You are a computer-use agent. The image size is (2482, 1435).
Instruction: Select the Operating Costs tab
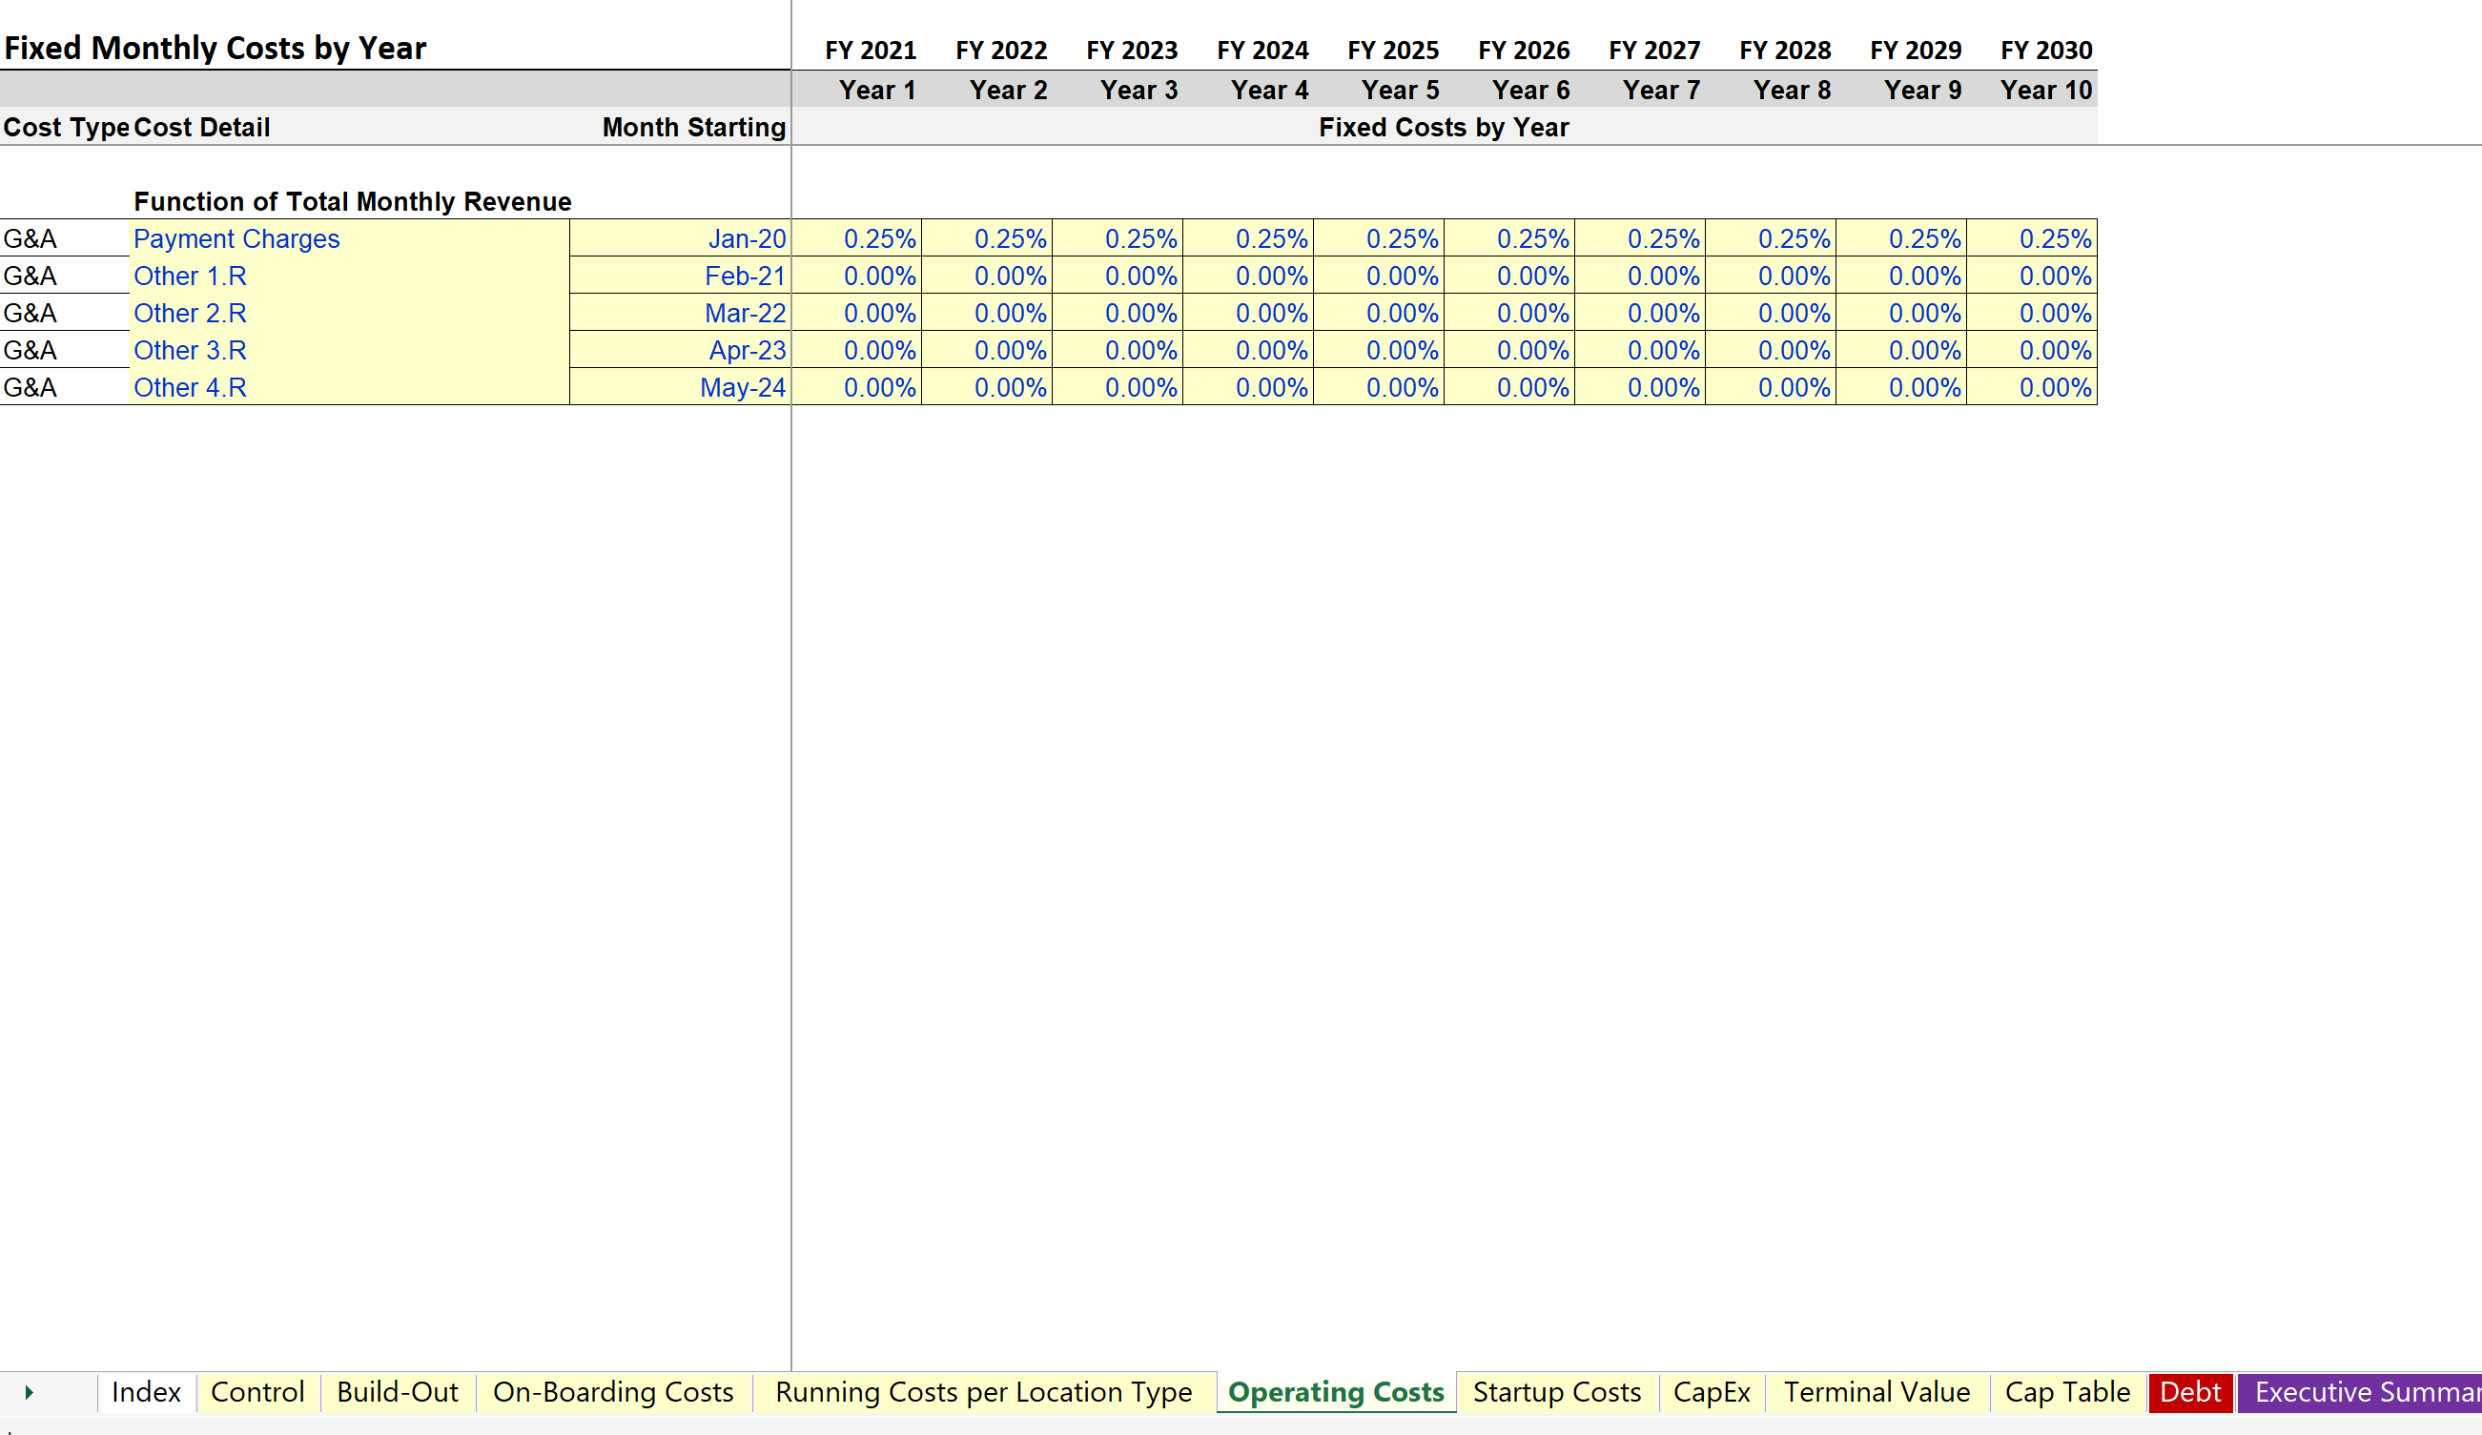coord(1337,1392)
